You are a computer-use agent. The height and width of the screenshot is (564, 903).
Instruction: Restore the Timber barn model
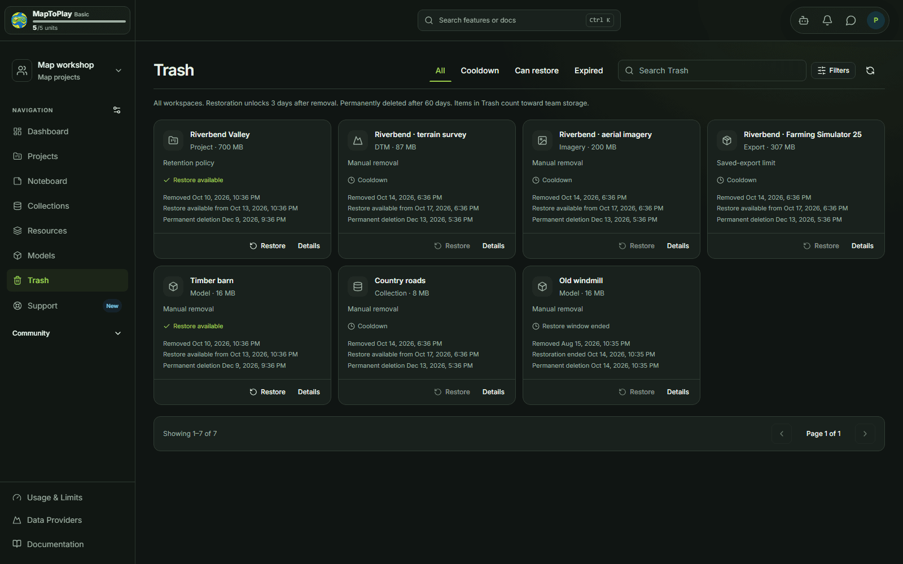tap(268, 392)
